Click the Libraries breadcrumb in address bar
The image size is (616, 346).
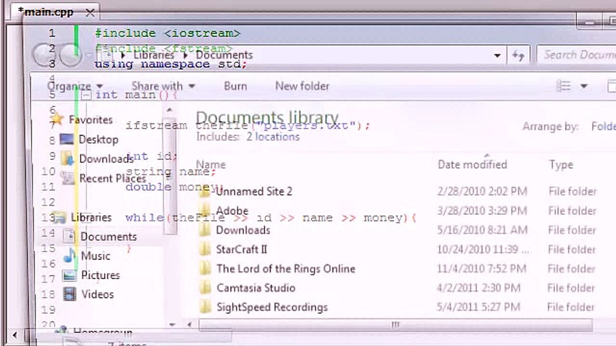154,55
